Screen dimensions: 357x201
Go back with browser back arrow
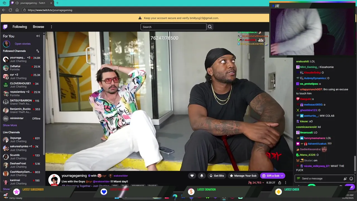tap(4, 10)
